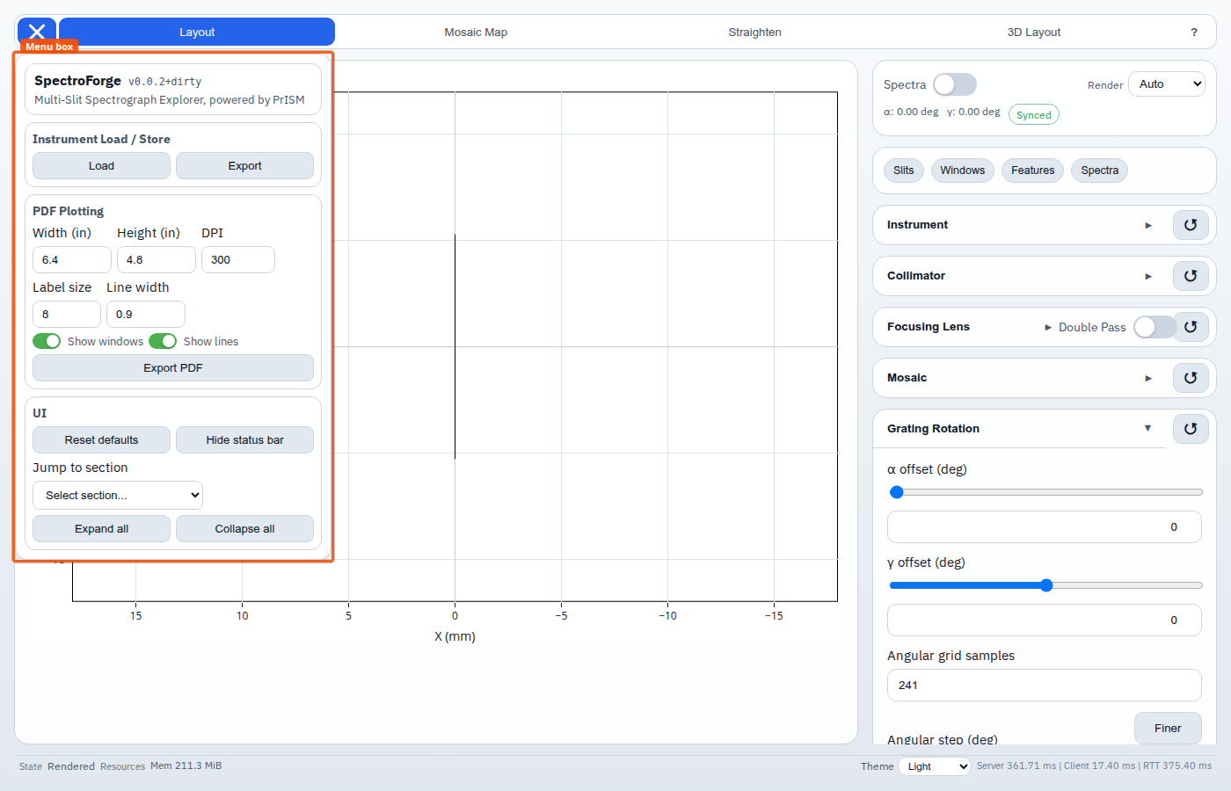The height and width of the screenshot is (791, 1231).
Task: Click Expand all button
Action: click(101, 529)
